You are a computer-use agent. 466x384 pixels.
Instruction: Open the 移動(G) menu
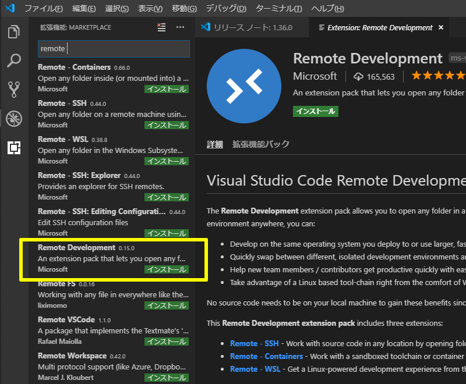click(184, 8)
